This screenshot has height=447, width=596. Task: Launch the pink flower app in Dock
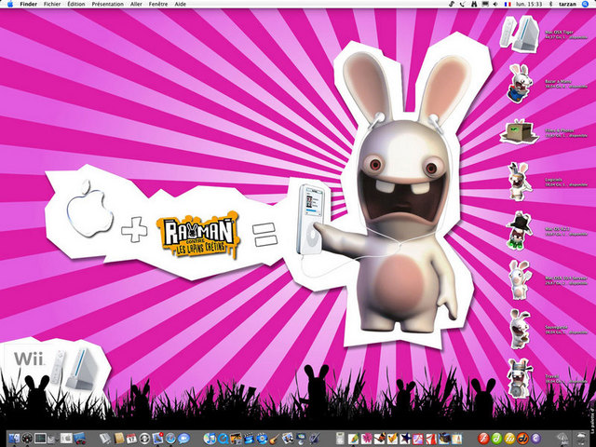pos(366,439)
